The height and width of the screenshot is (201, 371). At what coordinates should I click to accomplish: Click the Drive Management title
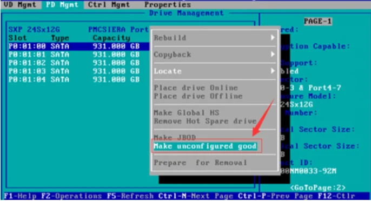186,13
